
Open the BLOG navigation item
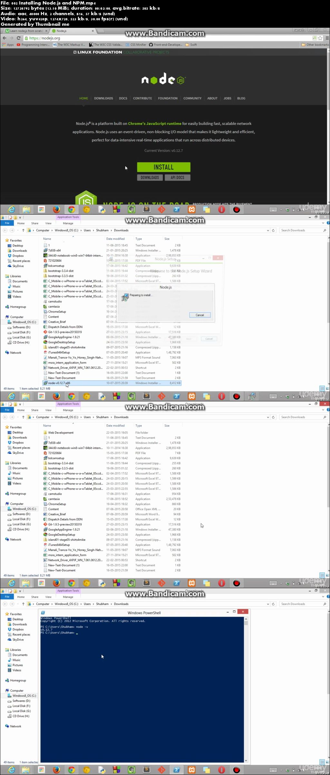coord(241,98)
